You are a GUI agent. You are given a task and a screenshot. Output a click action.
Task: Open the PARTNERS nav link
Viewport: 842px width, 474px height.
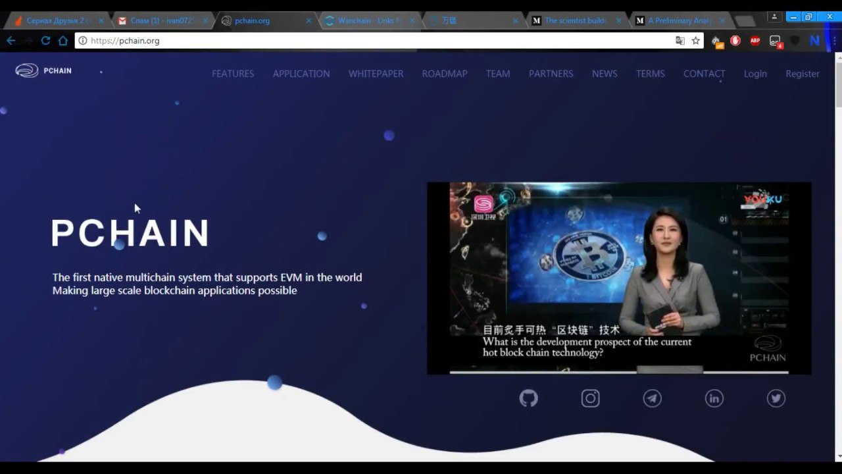(551, 74)
